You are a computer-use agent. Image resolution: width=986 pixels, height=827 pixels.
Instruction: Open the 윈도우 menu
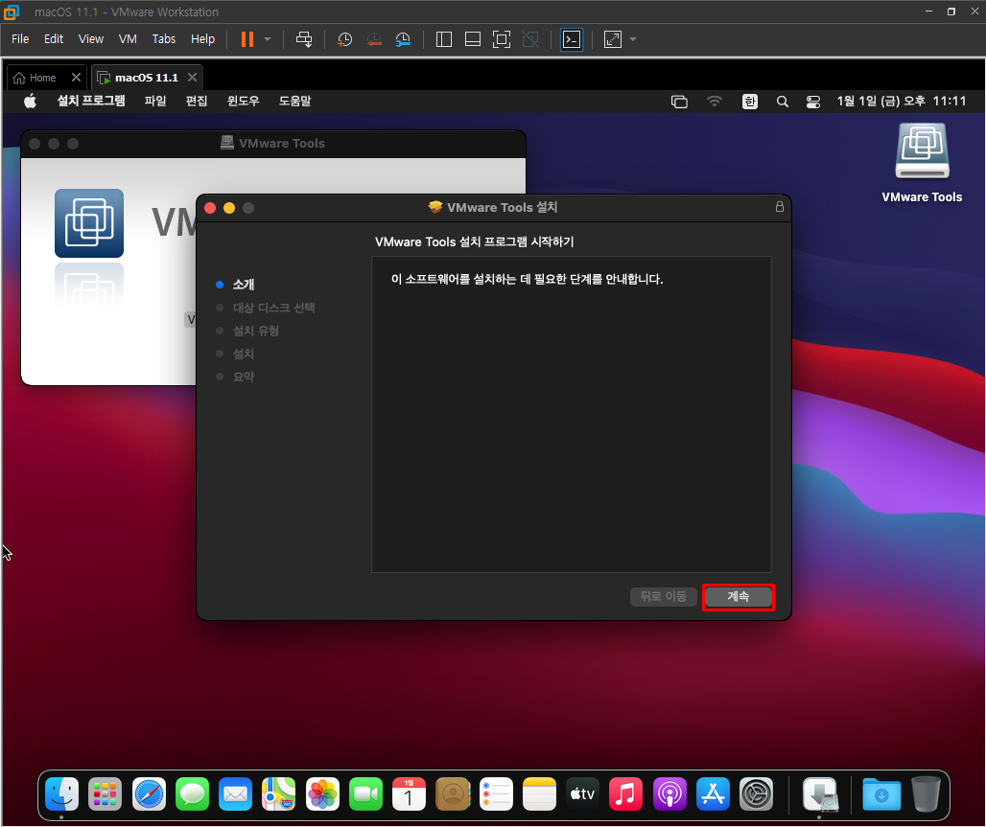click(x=243, y=101)
